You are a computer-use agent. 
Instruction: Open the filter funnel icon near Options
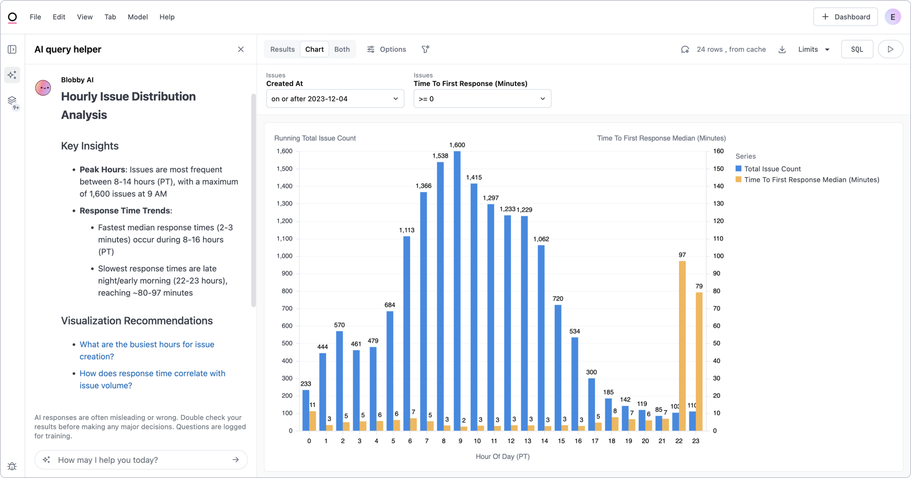point(425,49)
